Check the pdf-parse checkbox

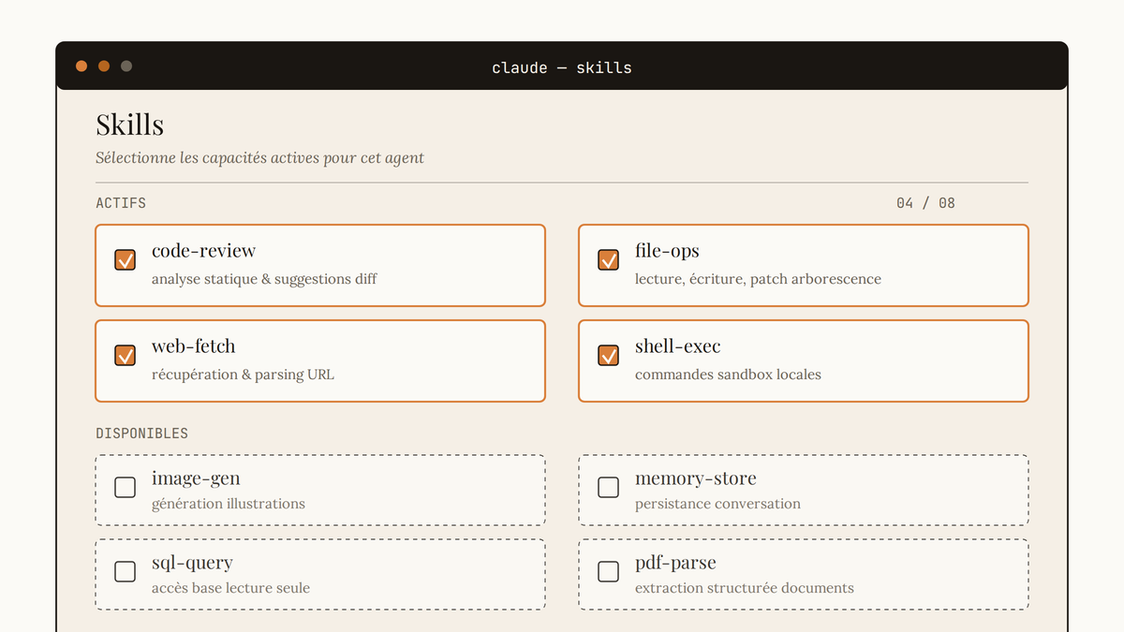608,572
